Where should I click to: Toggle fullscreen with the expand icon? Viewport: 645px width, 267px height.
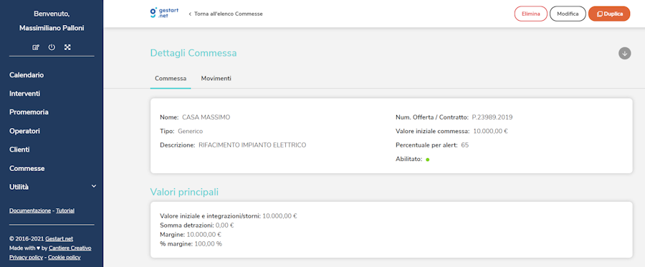tap(67, 47)
